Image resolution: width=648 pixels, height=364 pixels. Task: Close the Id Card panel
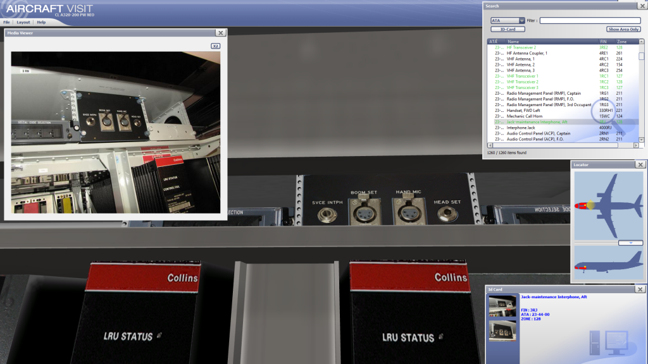point(640,289)
